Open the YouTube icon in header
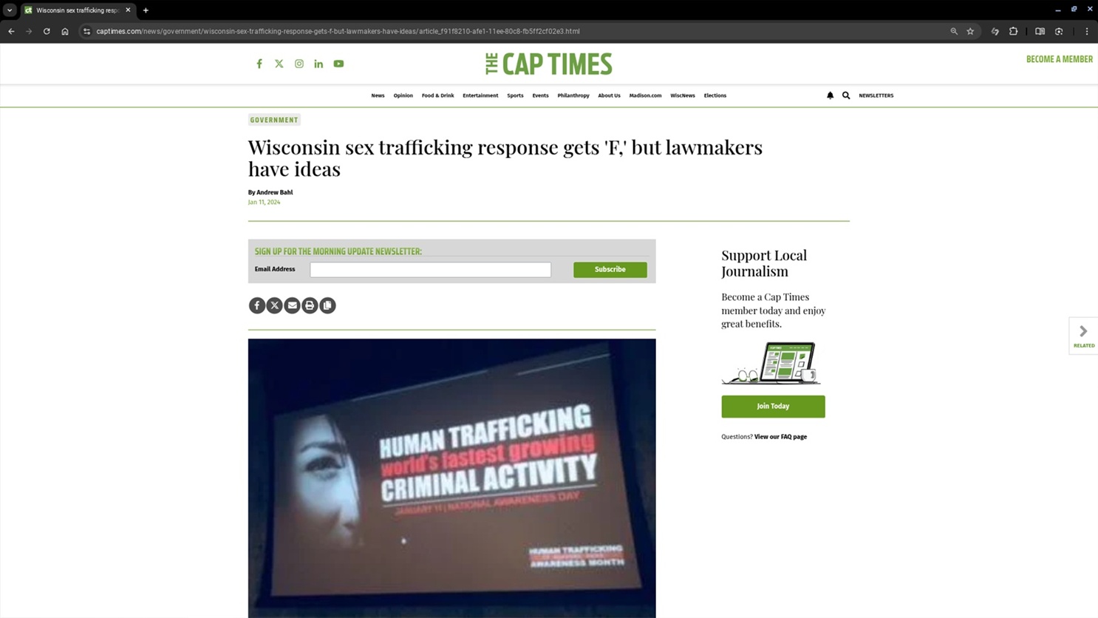Image resolution: width=1098 pixels, height=618 pixels. pos(338,64)
